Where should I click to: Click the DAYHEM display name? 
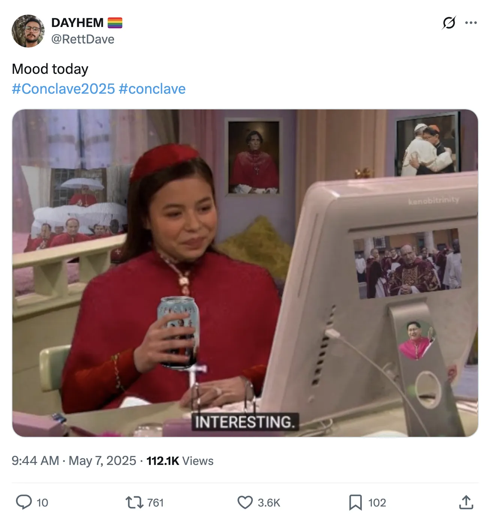[77, 22]
